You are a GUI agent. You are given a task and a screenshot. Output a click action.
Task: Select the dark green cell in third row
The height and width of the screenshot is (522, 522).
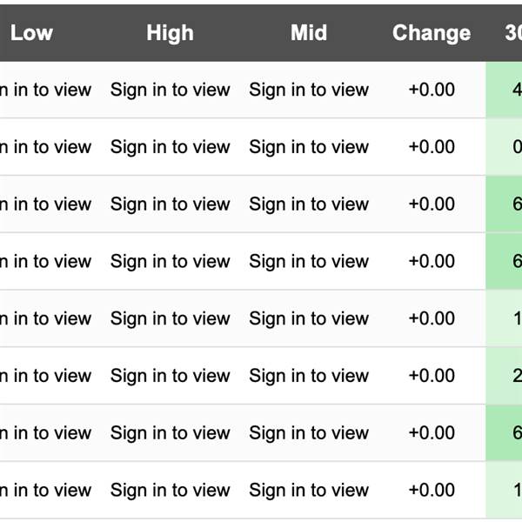[504, 204]
